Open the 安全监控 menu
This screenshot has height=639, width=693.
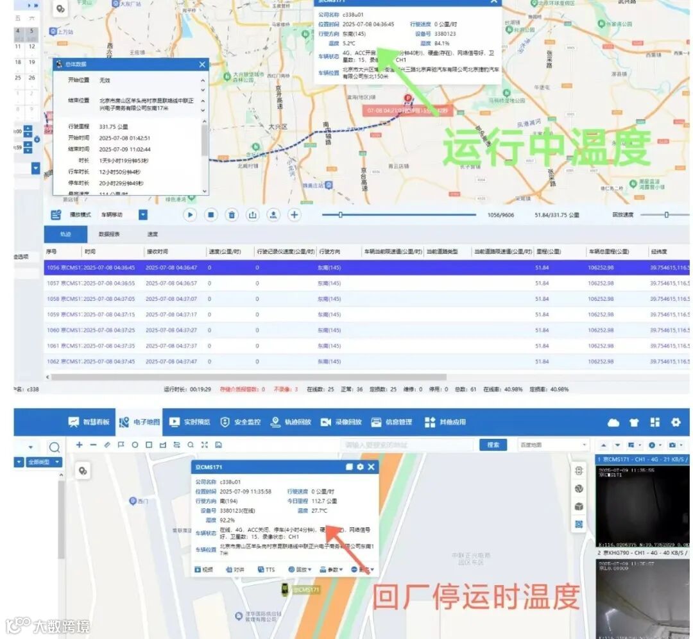point(241,422)
